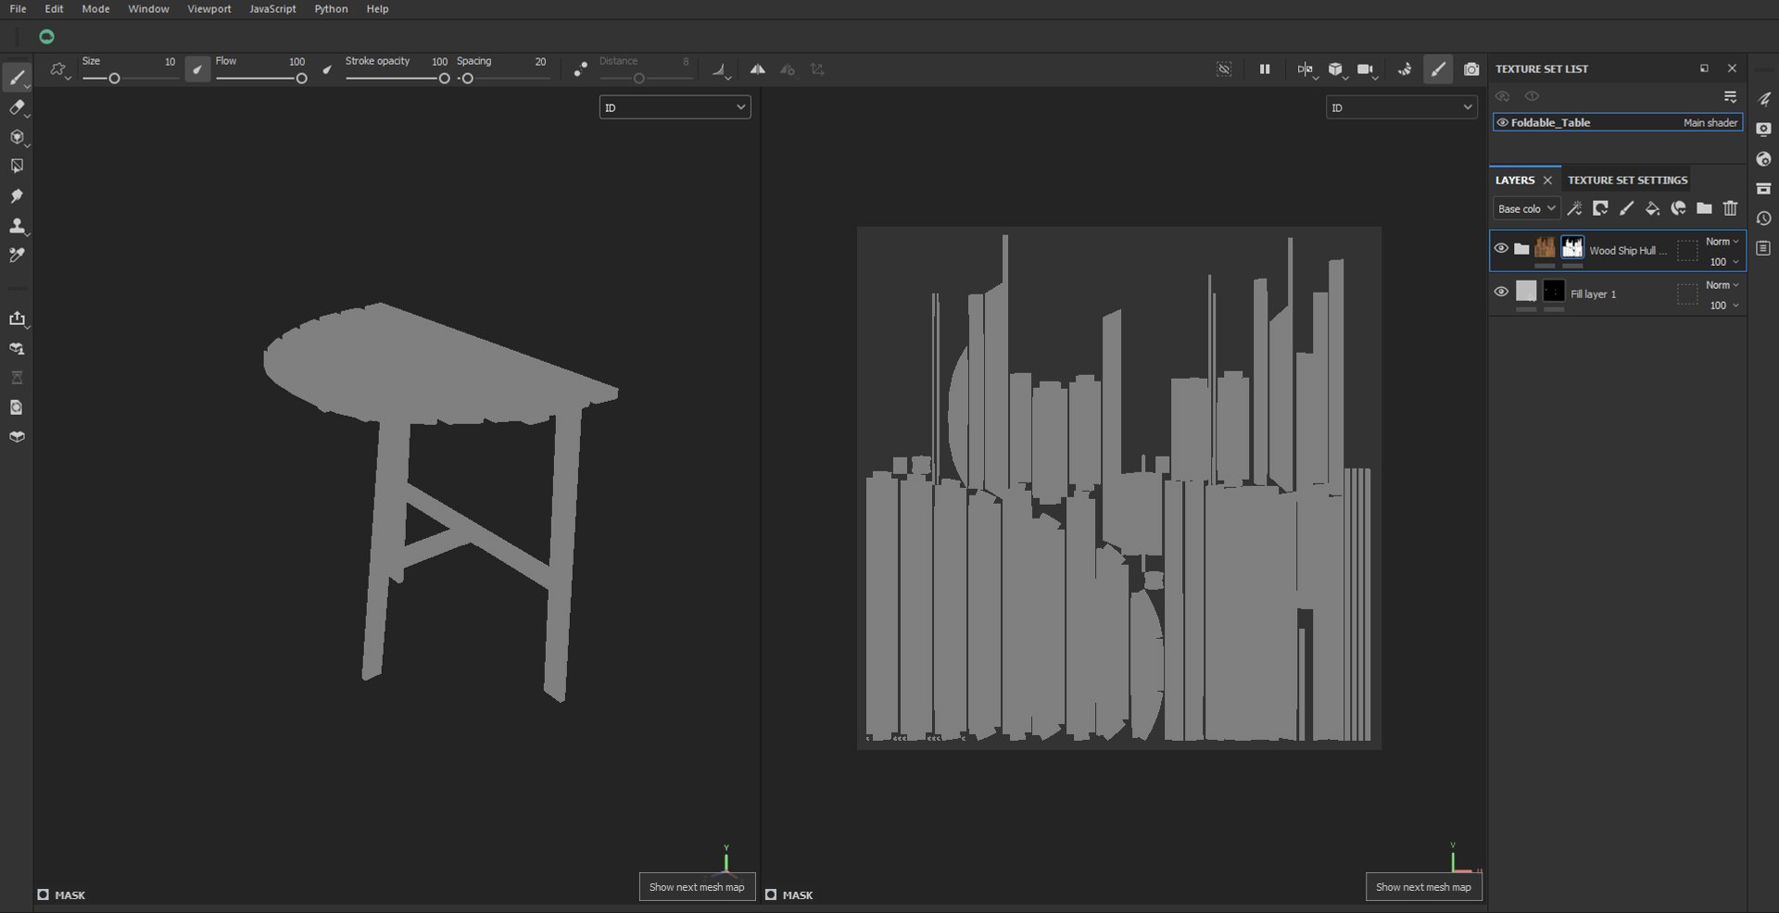
Task: Select Fill layer 1 black mask thumbnail
Action: point(1554,291)
